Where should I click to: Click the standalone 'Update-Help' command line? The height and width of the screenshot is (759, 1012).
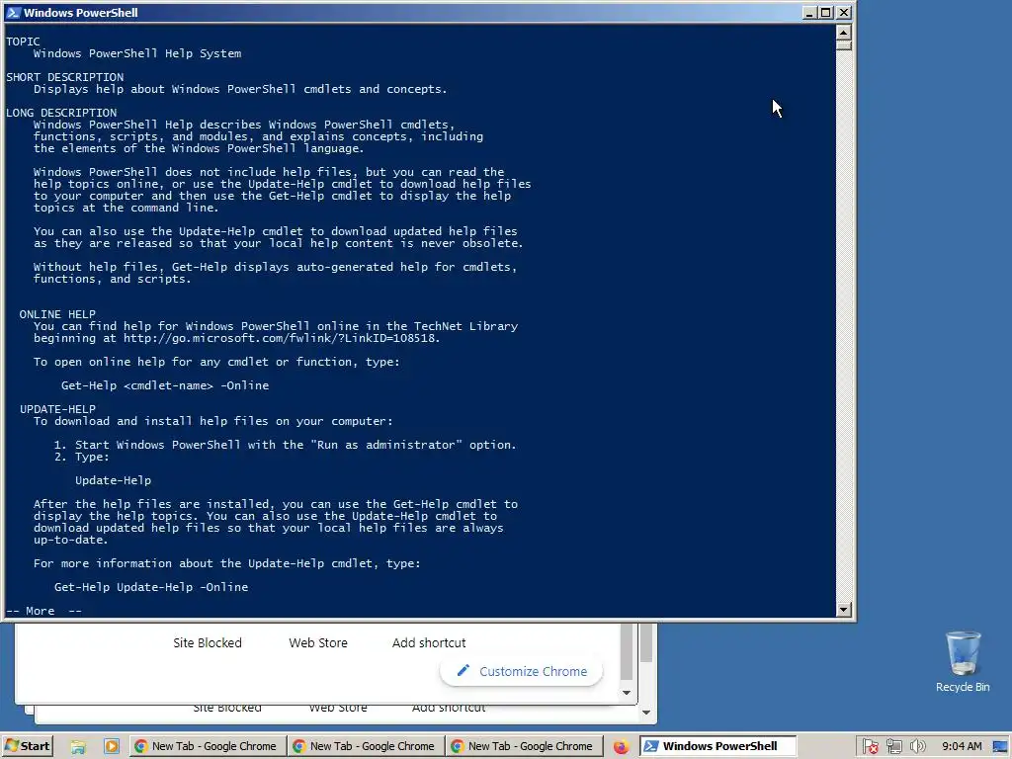(x=113, y=480)
